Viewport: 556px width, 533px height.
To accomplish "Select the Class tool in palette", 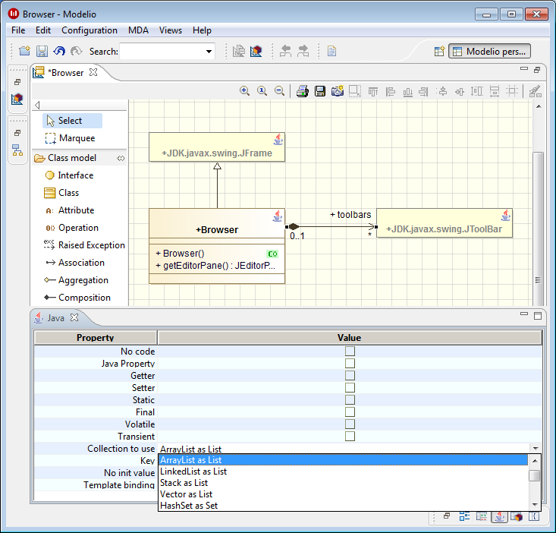I will click(x=61, y=193).
